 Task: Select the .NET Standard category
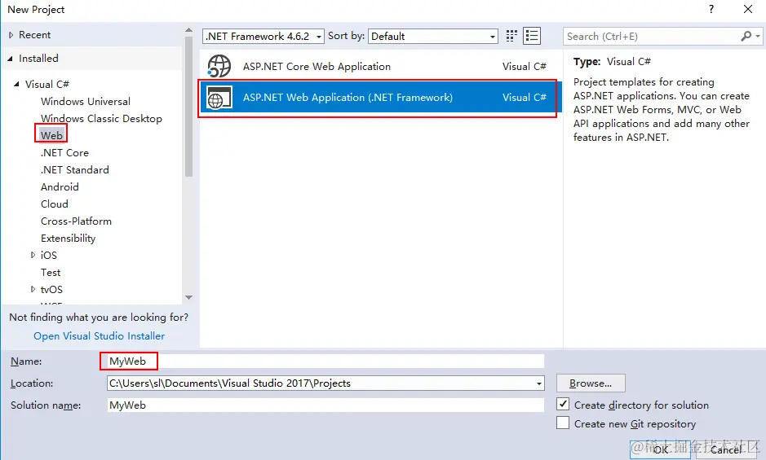coord(75,170)
